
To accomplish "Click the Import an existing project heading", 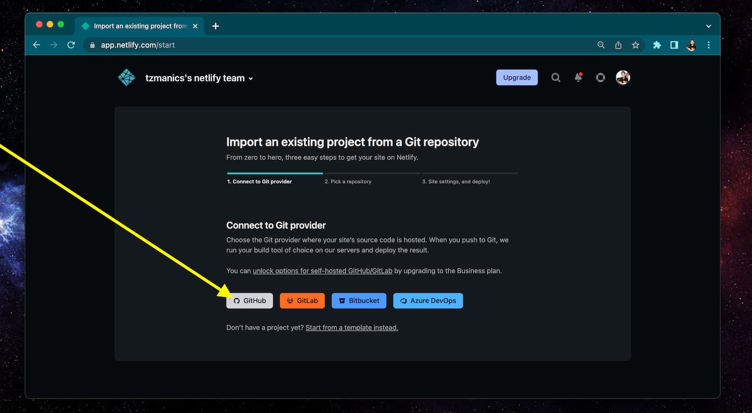I will [352, 142].
